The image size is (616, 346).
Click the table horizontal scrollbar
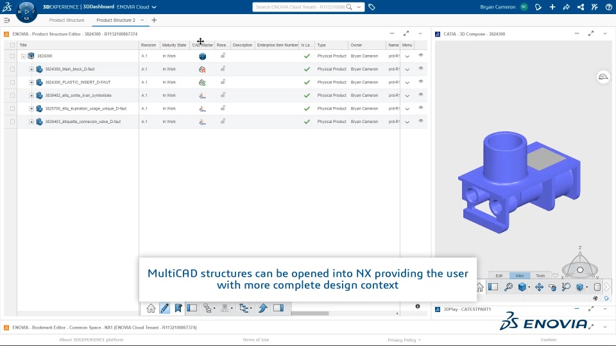309,313
